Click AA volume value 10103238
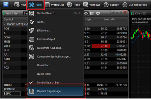This screenshot has width=151, height=99. click(x=121, y=55)
